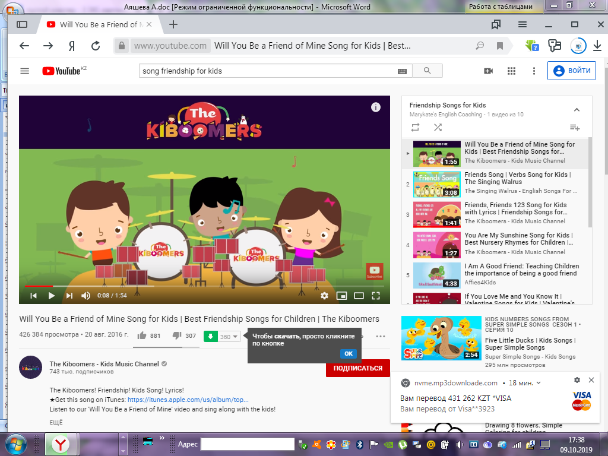
Task: Reload the page with refresh icon
Action: click(x=96, y=46)
